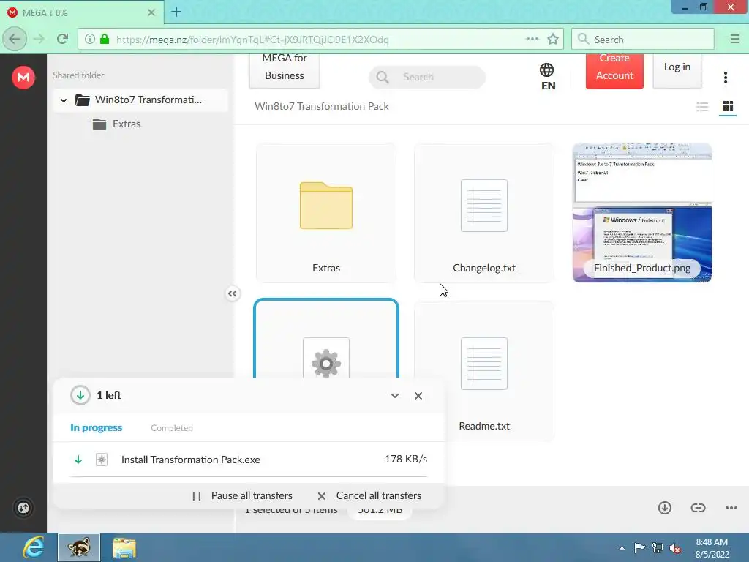Switch to Completed transfers tab
The width and height of the screenshot is (749, 562).
172,428
